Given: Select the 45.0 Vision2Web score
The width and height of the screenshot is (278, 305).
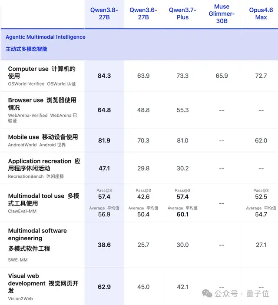Looking at the screenshot, I should point(143,287).
